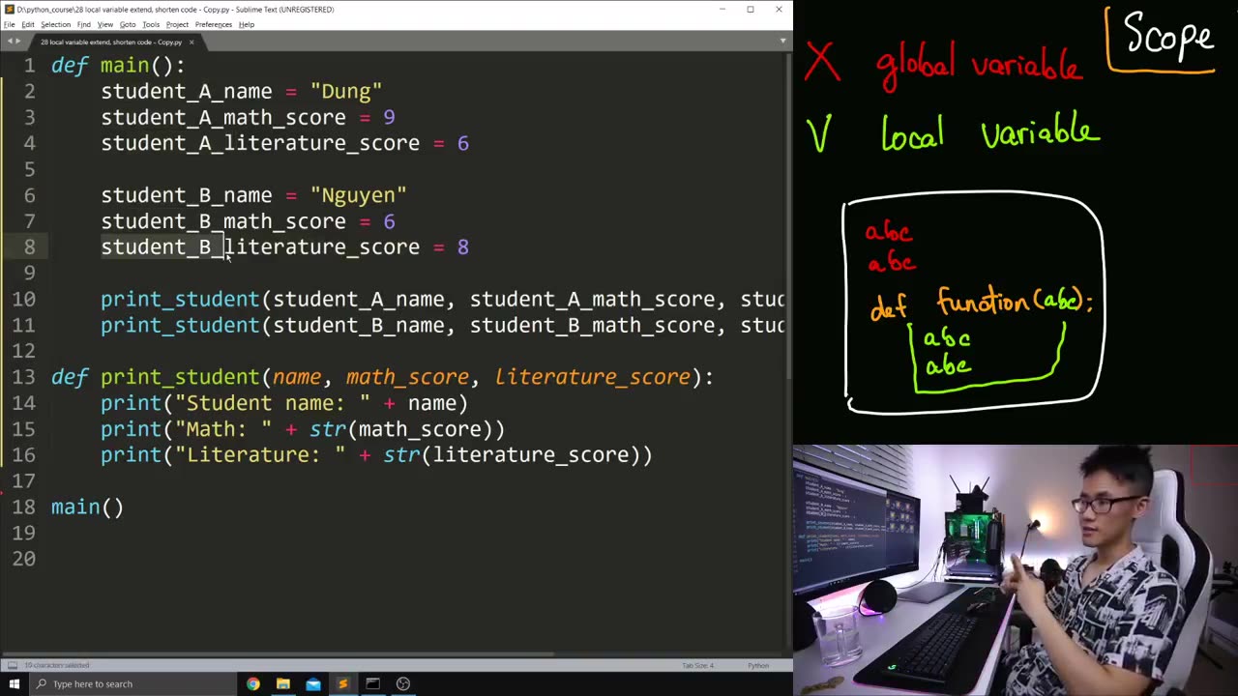Viewport: 1238px width, 696px height.
Task: Click "Student name: " string on line 14
Action: click(273, 403)
